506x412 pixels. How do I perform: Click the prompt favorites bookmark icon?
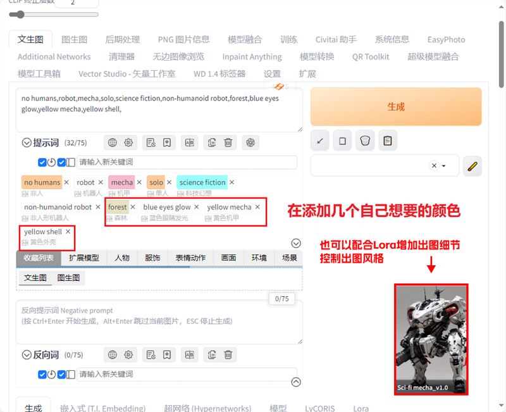[x=167, y=142]
